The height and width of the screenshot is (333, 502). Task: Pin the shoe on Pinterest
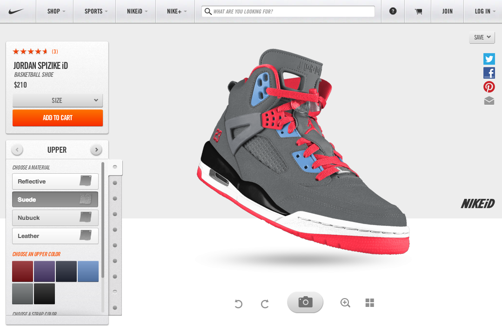click(x=489, y=87)
